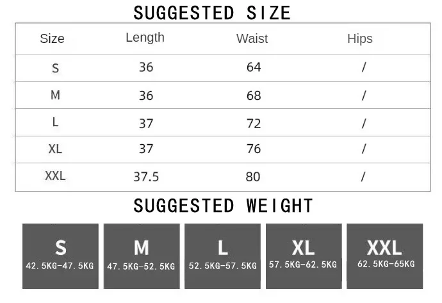Image resolution: width=442 pixels, height=303 pixels.
Task: Click the Hips column header
Action: (359, 38)
